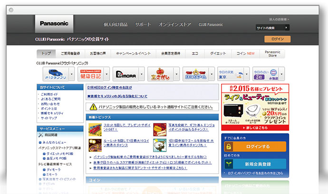Open the スロットゲーム icon
Screen dimensions: 328x194
(195, 74)
